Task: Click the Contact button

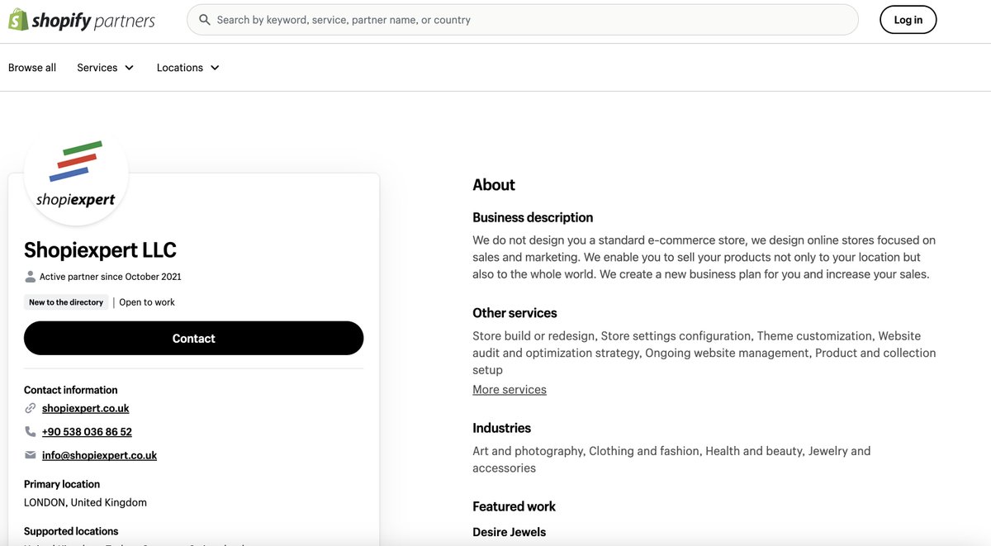Action: [193, 338]
